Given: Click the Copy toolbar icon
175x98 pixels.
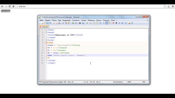Looking at the screenshot, I should click(x=66, y=23).
